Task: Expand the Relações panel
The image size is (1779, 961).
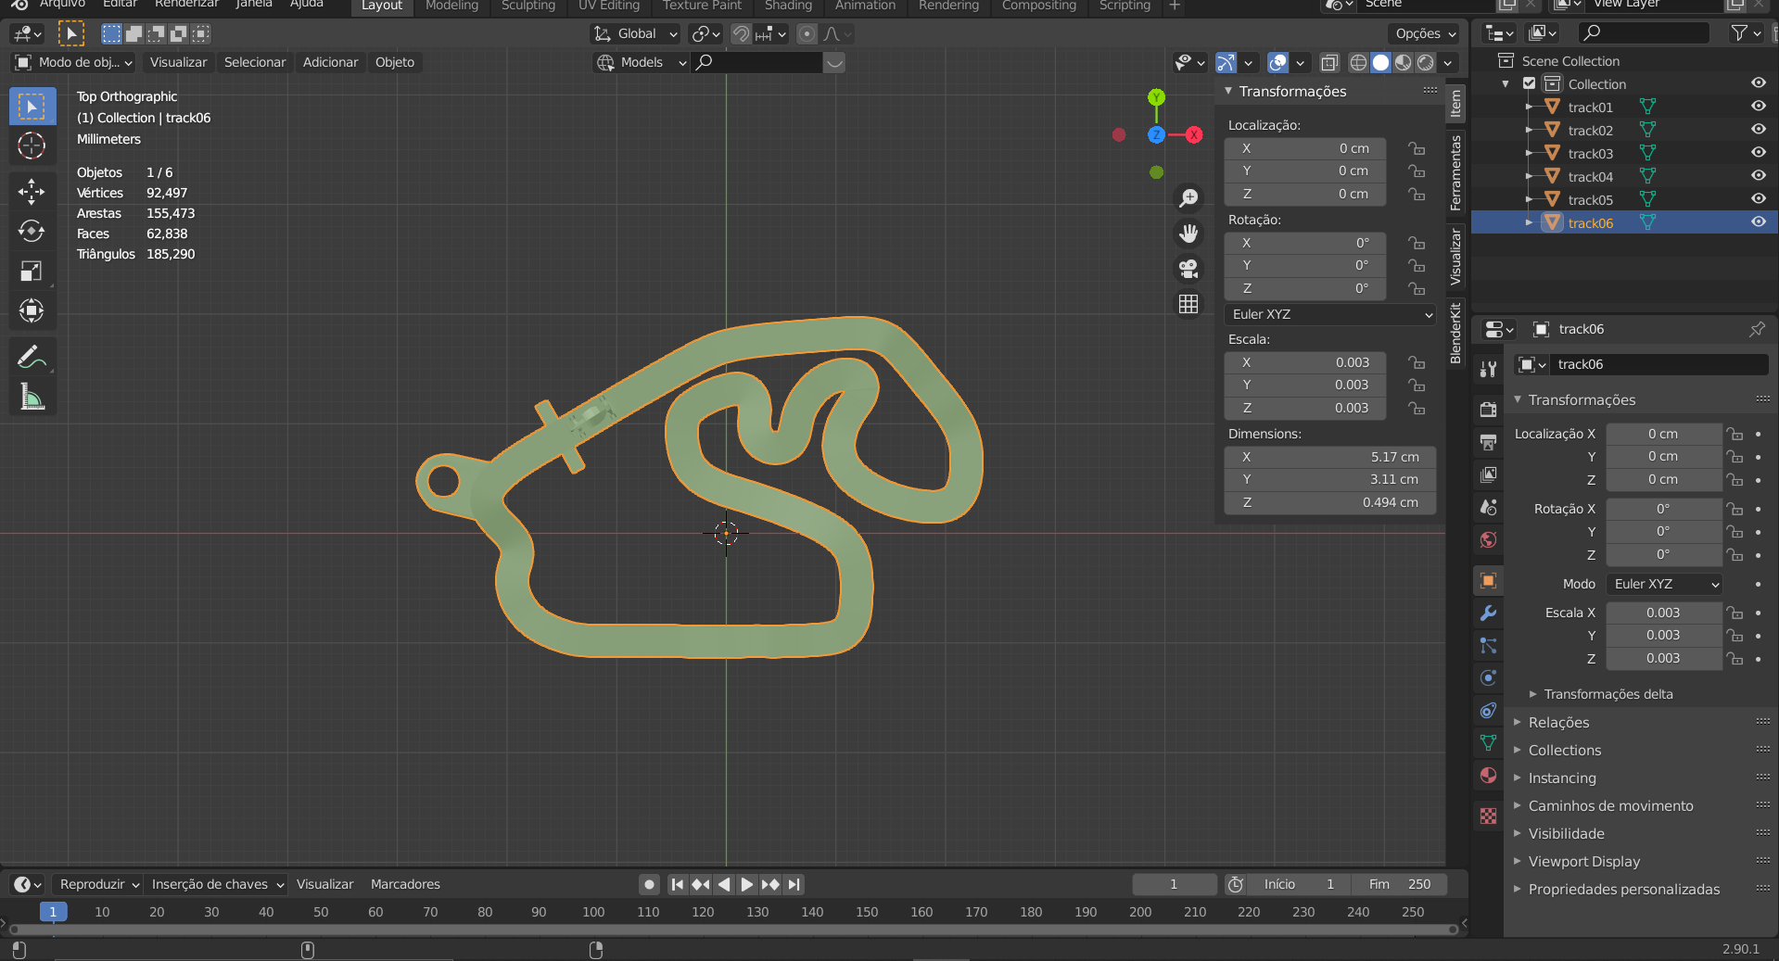Action: (x=1558, y=723)
